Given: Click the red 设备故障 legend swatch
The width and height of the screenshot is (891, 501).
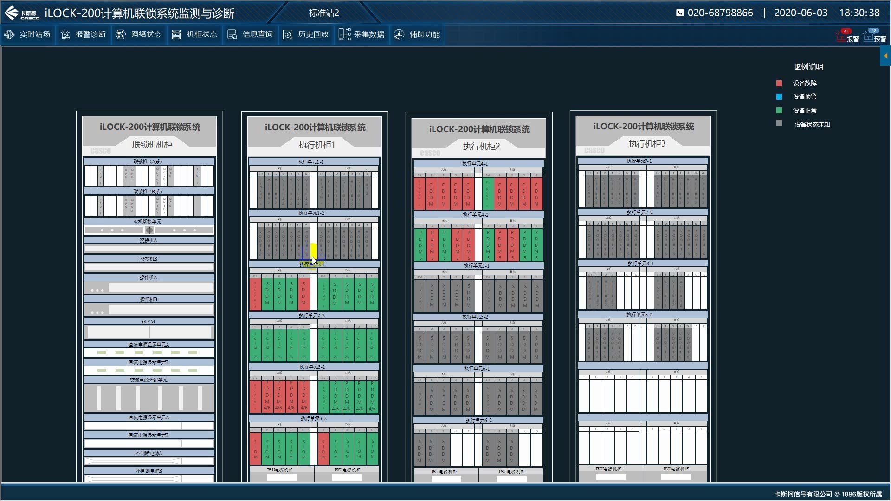Looking at the screenshot, I should pos(779,83).
